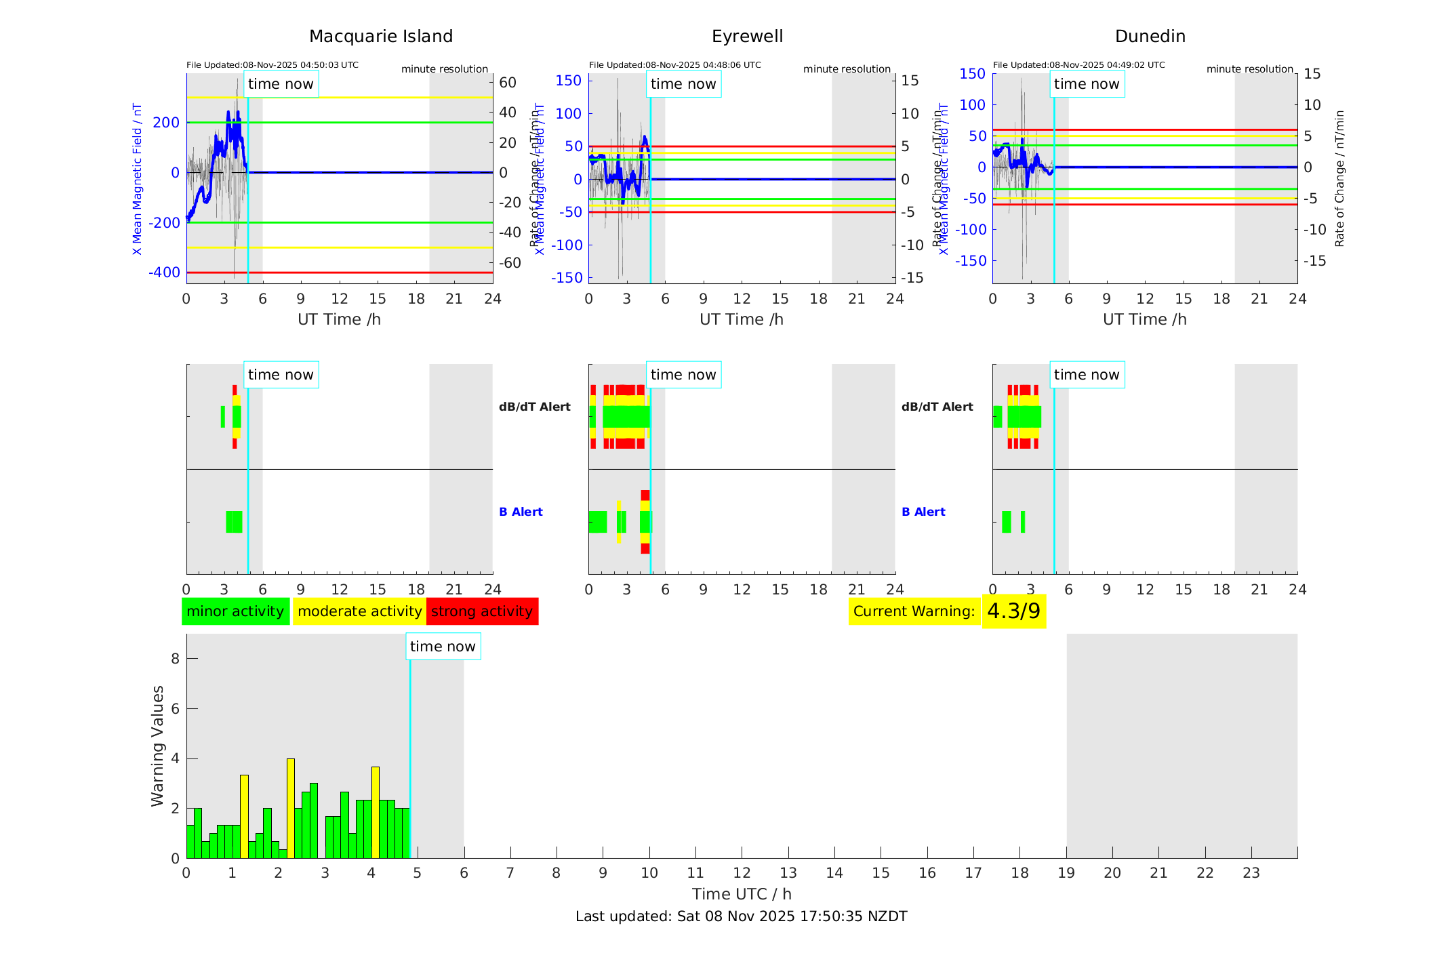Click the Last updated timestamp text

[x=741, y=916]
